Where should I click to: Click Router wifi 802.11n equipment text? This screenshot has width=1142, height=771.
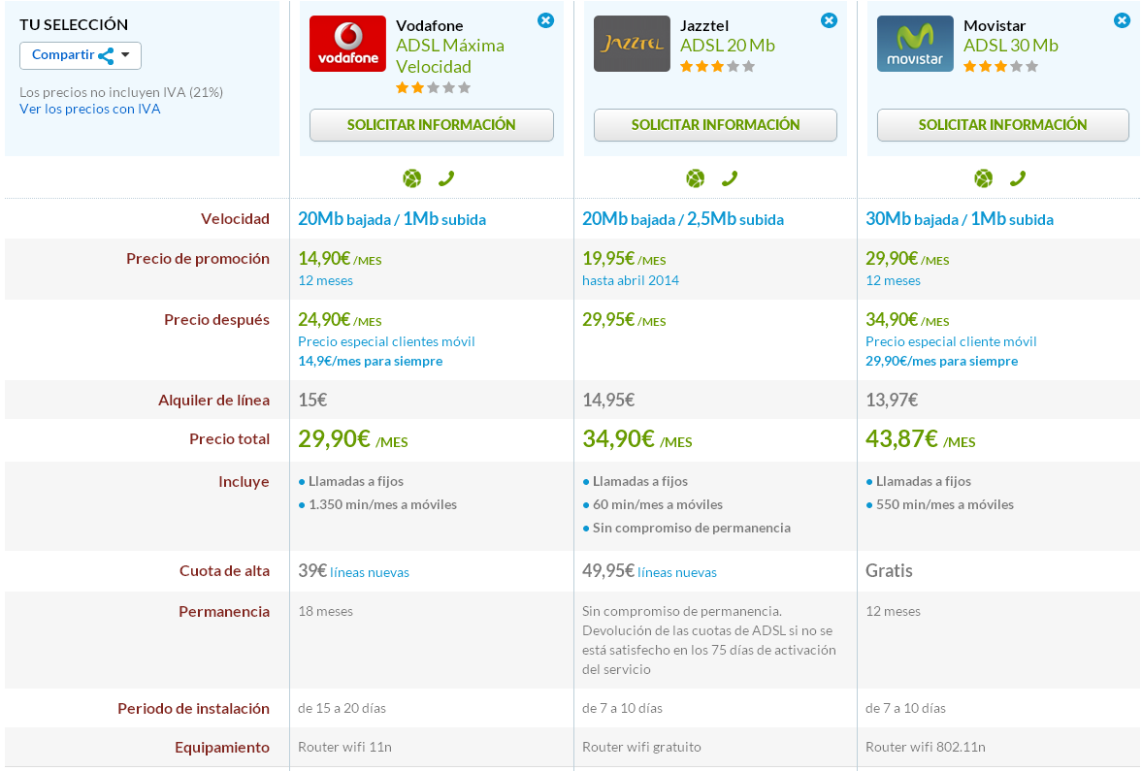[x=925, y=747]
